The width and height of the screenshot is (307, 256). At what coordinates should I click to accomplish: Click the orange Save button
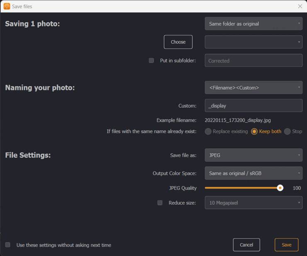[x=286, y=245]
